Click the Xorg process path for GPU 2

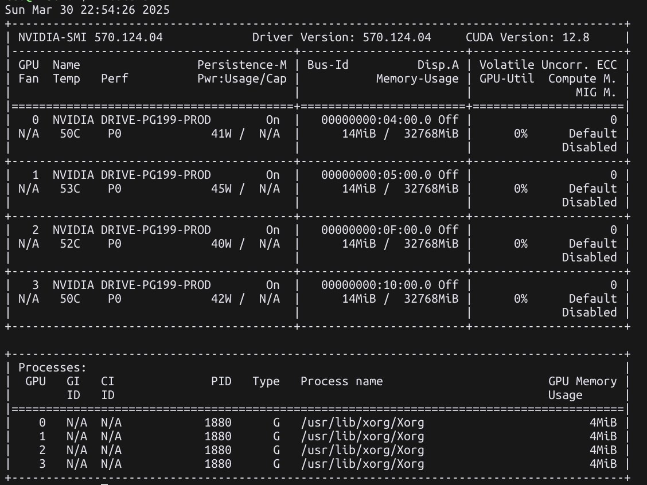click(363, 450)
